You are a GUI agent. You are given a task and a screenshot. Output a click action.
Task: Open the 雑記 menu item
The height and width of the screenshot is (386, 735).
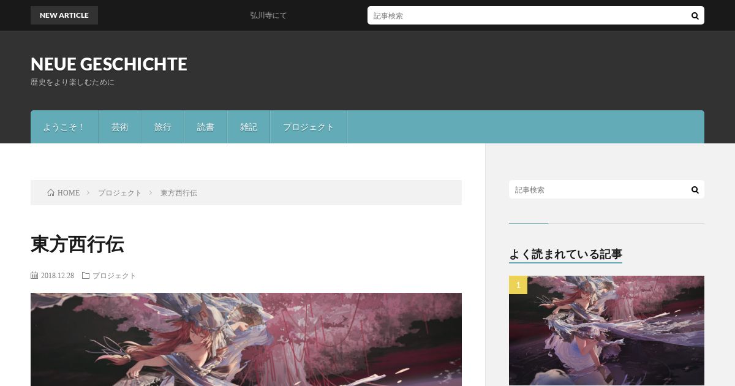point(249,127)
